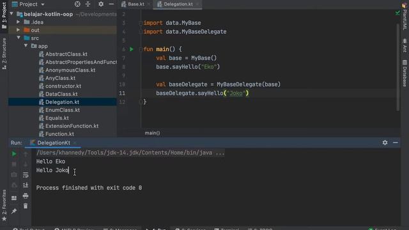Open the Project panel settings gear
409x230 pixels.
click(101, 4)
